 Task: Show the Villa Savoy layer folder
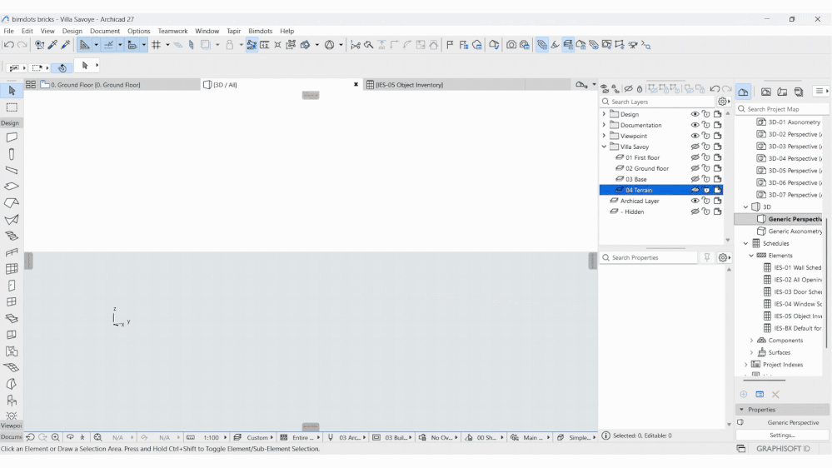(x=695, y=147)
